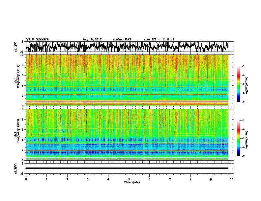Click the "Time (min)" axis label
Screen dimensions: 261x201
[x=132, y=182]
